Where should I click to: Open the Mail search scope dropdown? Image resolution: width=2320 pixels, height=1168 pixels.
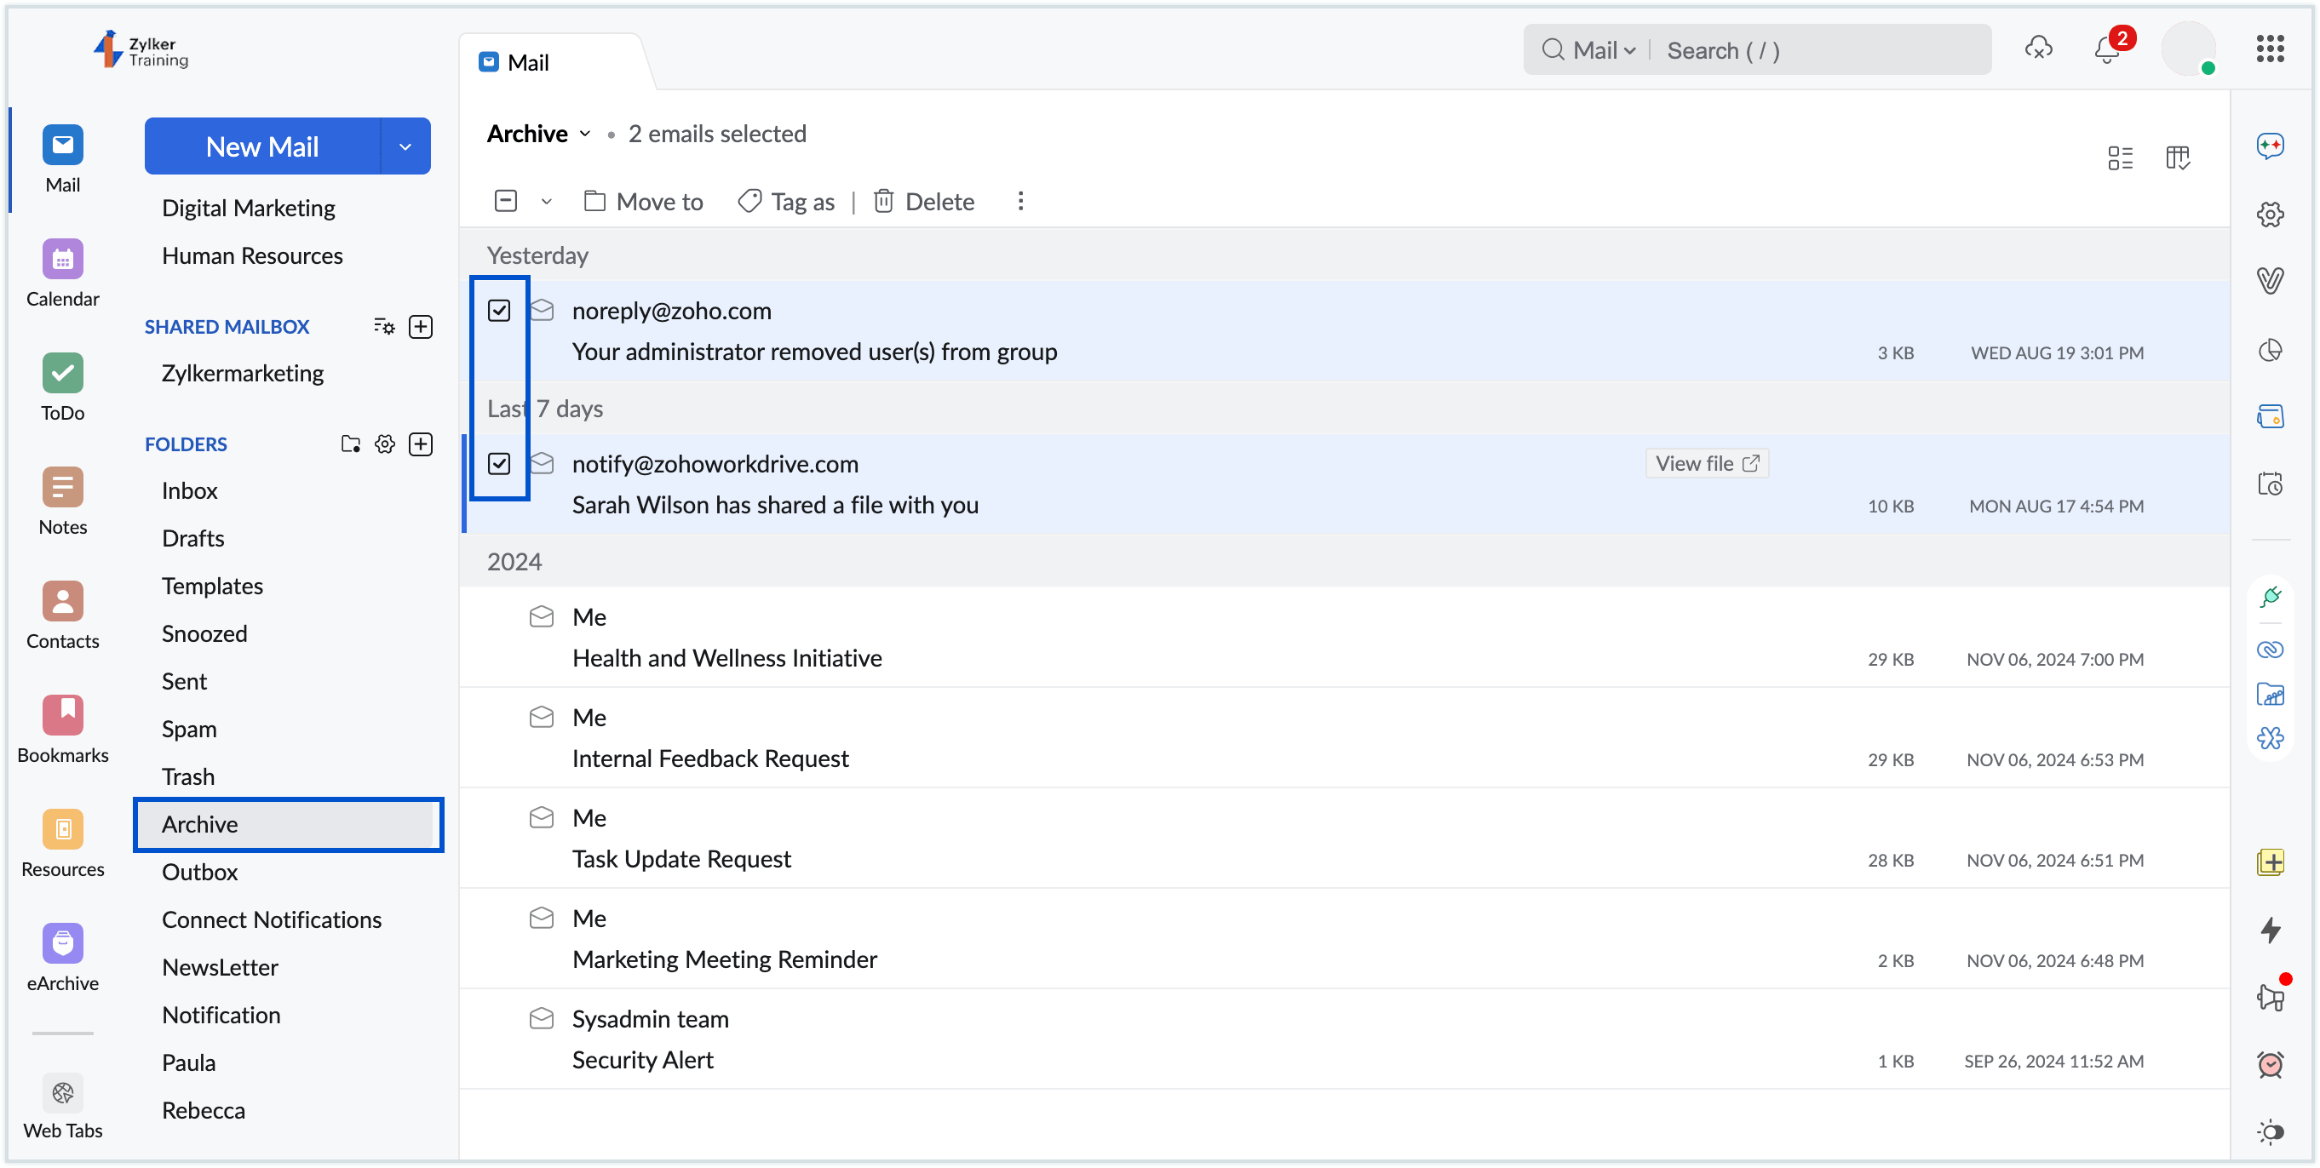click(x=1603, y=49)
